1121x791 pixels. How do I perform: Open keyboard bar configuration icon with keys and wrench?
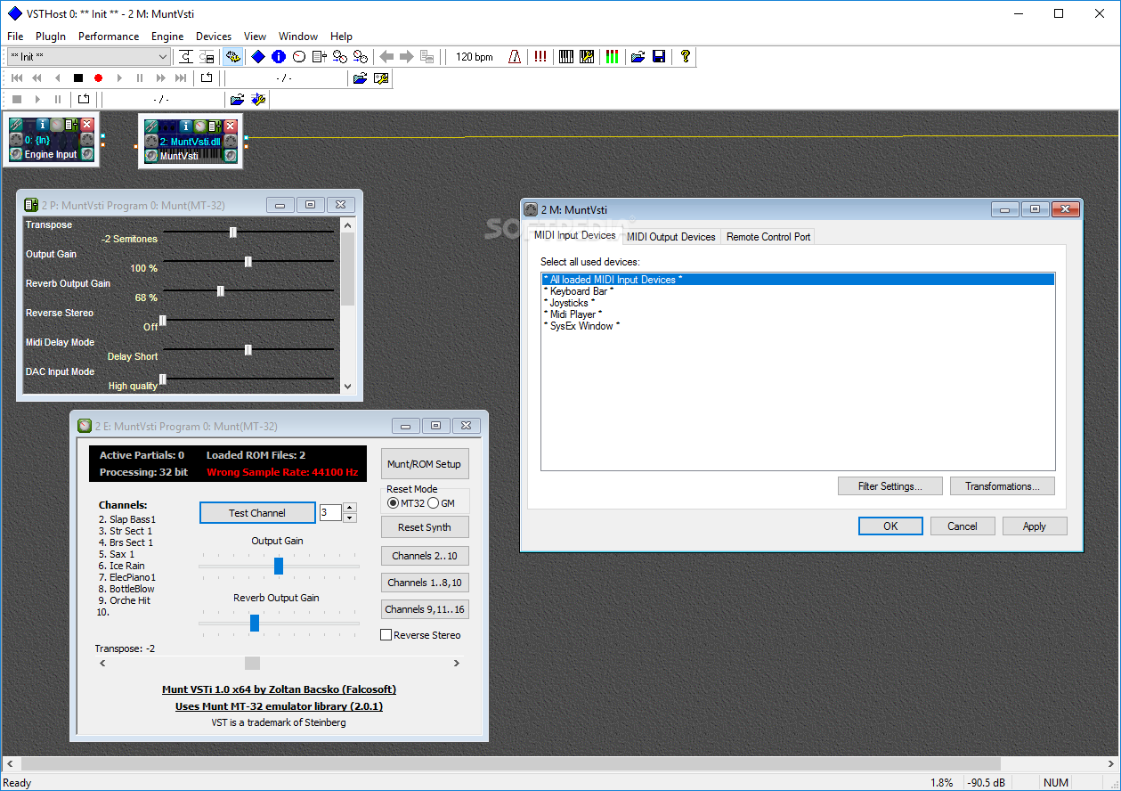pos(586,56)
